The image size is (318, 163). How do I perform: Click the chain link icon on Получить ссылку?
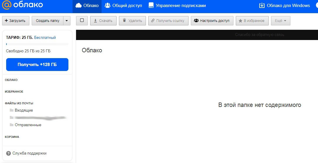(153, 20)
